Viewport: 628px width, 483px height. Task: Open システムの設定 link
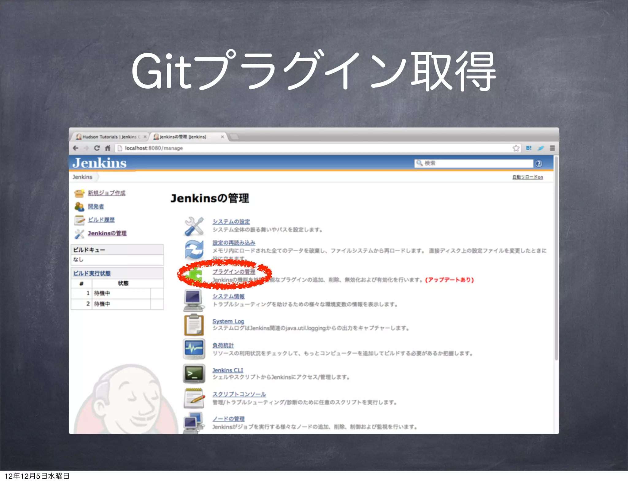[x=231, y=221]
